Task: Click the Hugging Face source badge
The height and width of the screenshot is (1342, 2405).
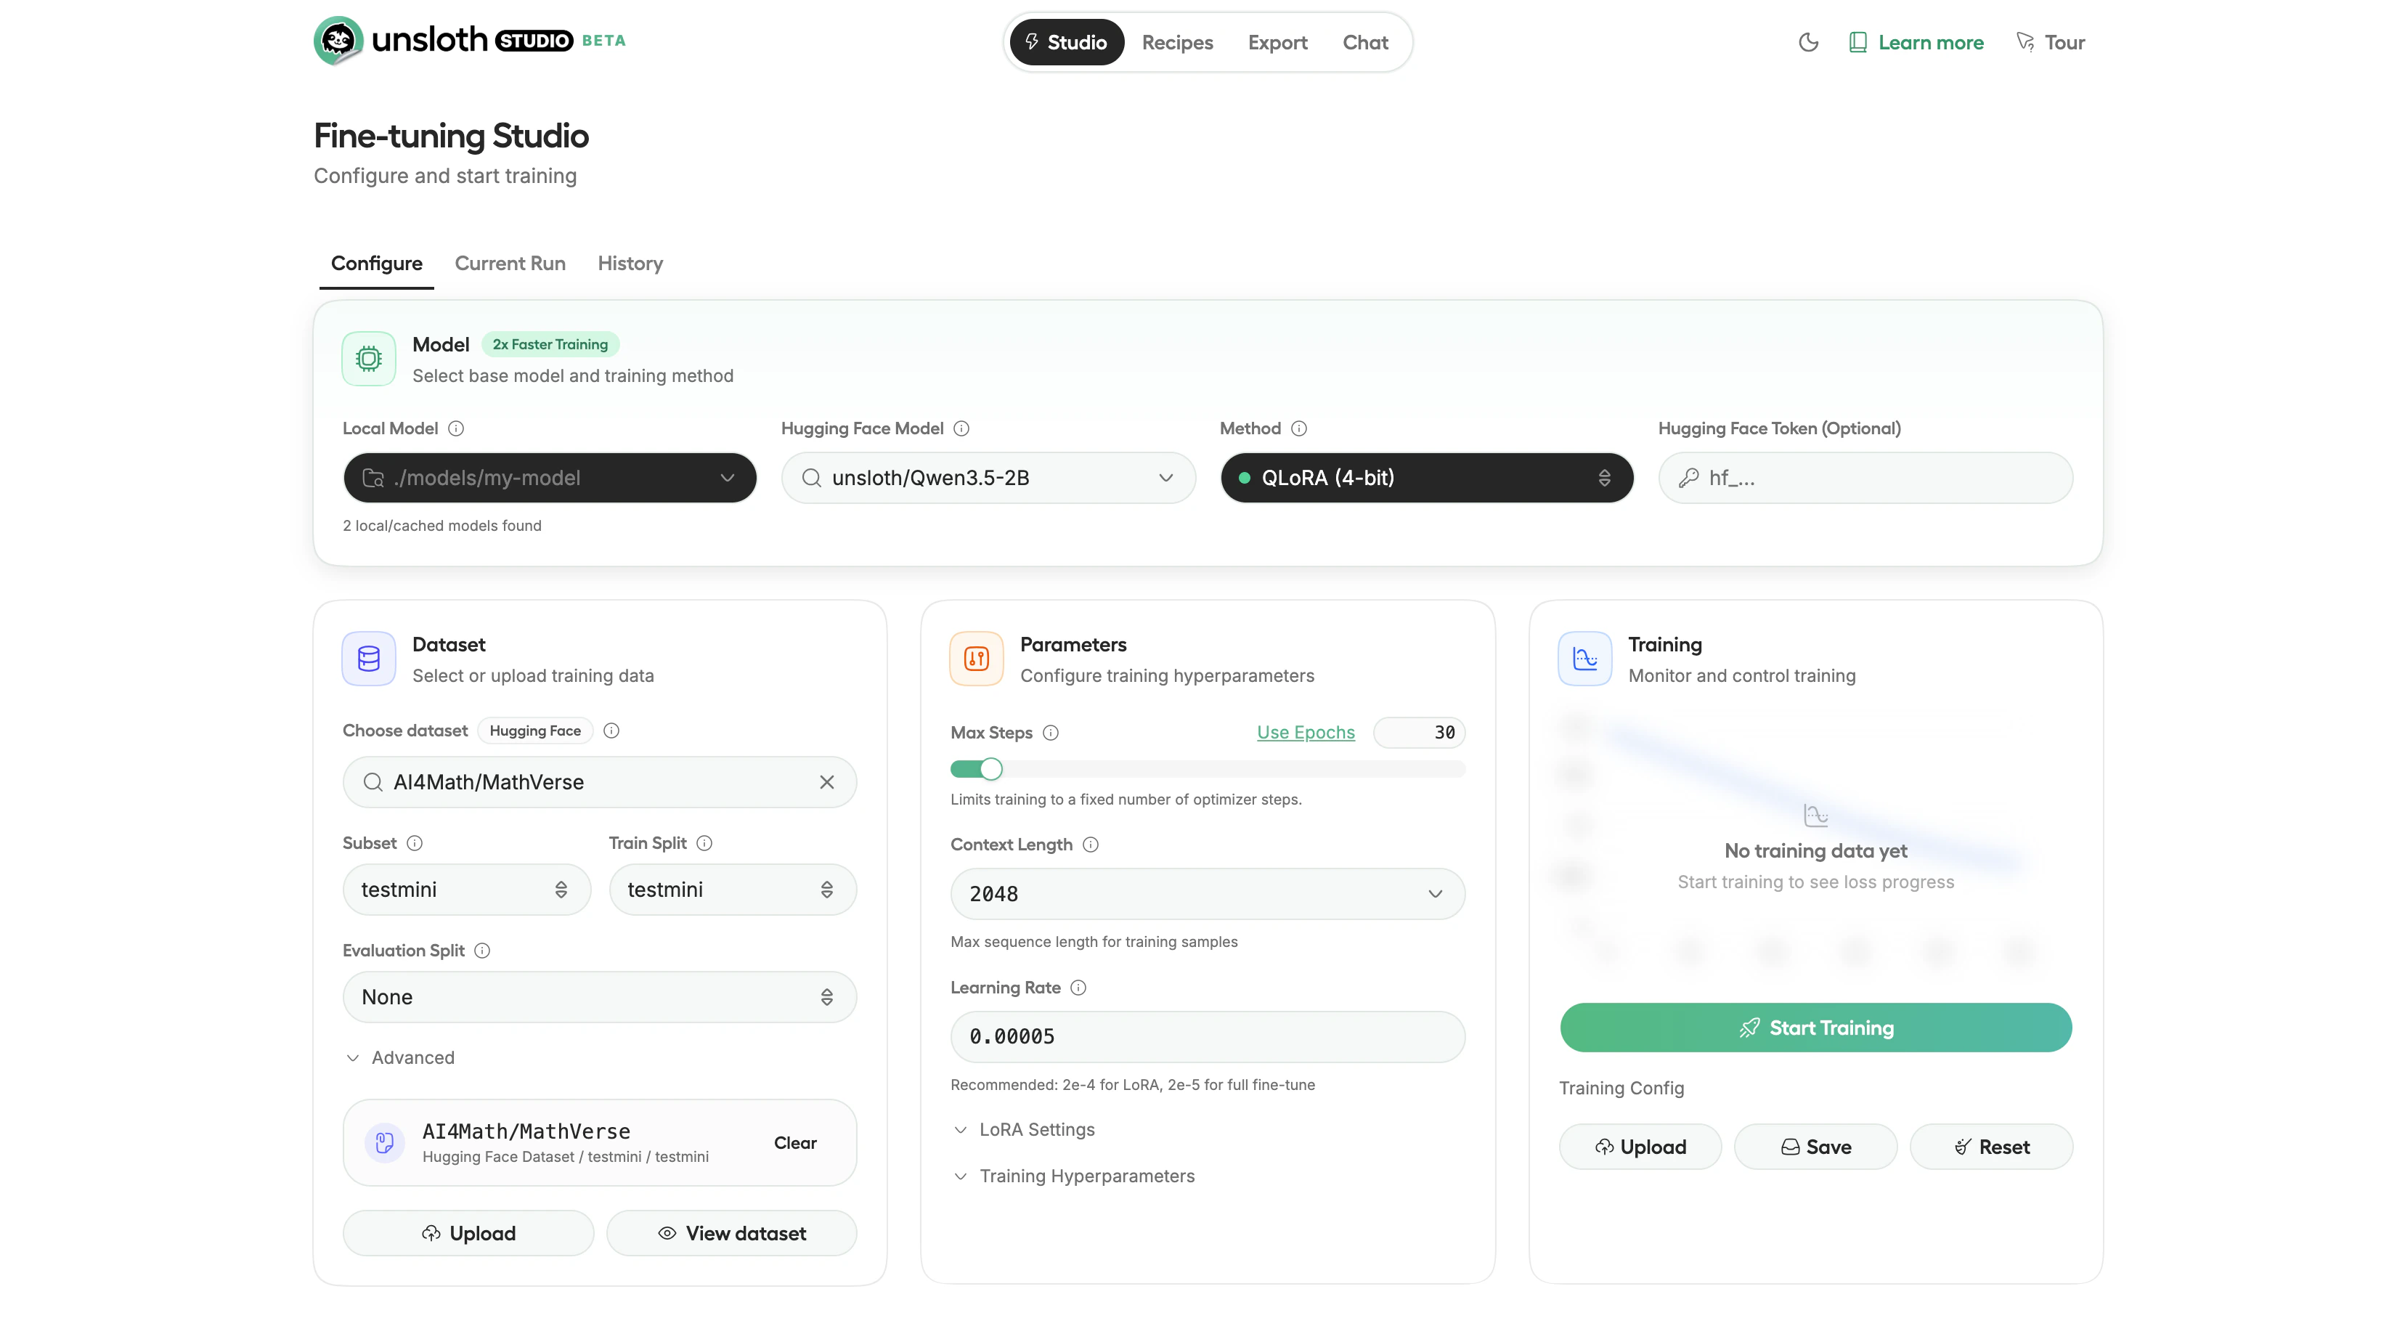Action: point(535,731)
